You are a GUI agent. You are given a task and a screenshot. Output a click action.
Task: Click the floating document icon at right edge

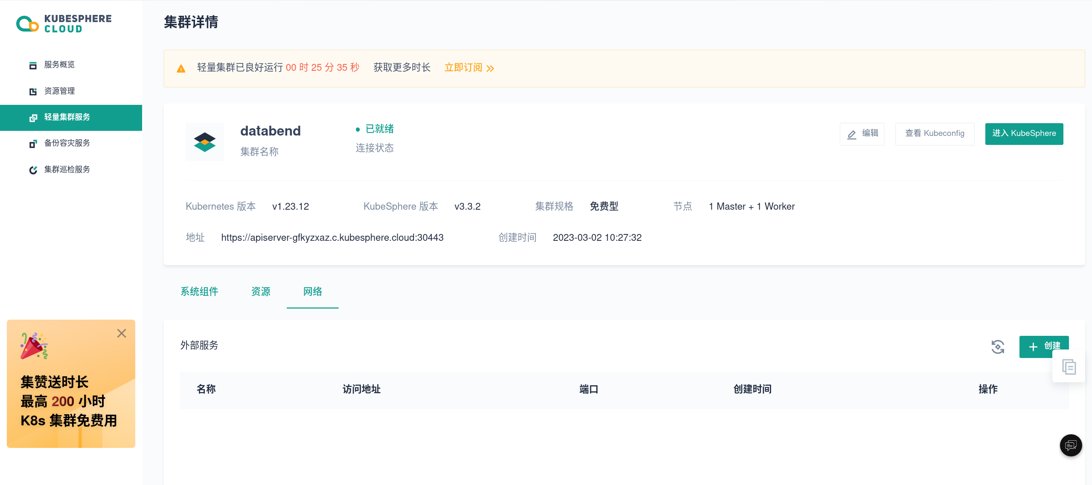coord(1069,367)
